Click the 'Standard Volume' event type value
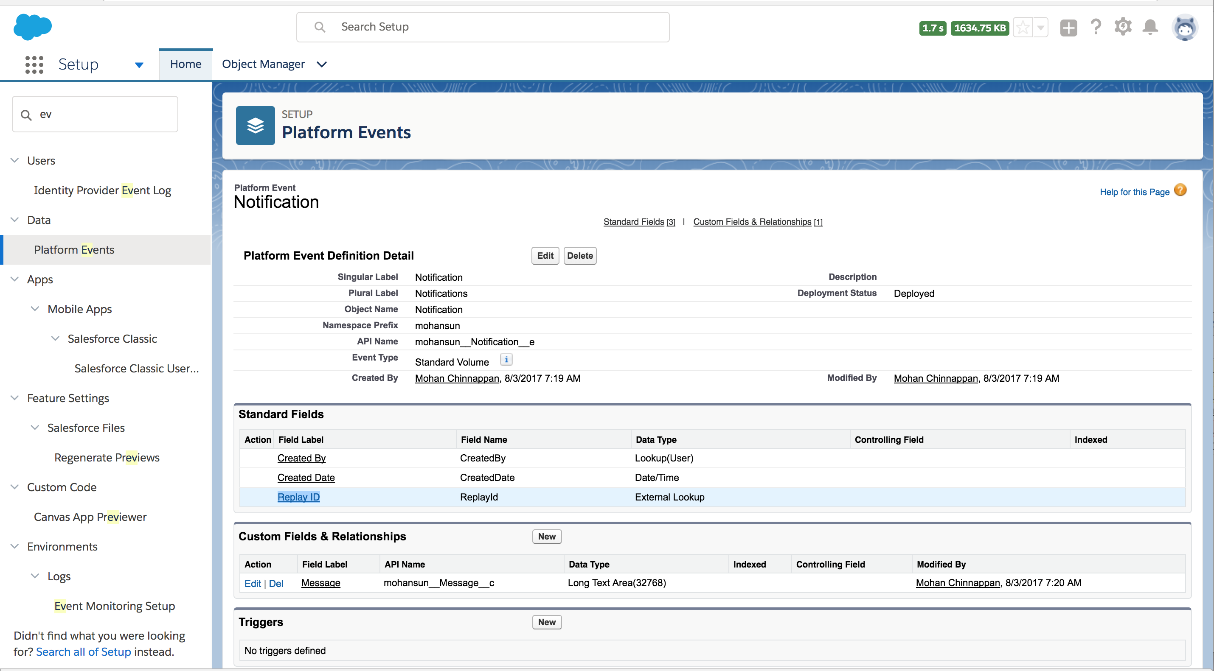This screenshot has width=1214, height=671. tap(452, 362)
